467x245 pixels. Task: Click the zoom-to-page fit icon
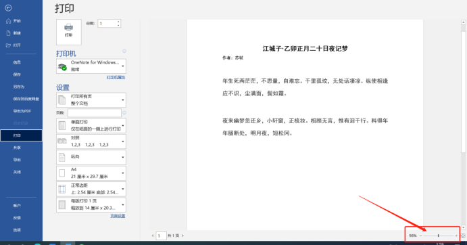(463, 236)
